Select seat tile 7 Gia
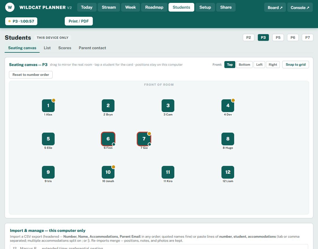This screenshot has width=318, height=249. pos(144,139)
